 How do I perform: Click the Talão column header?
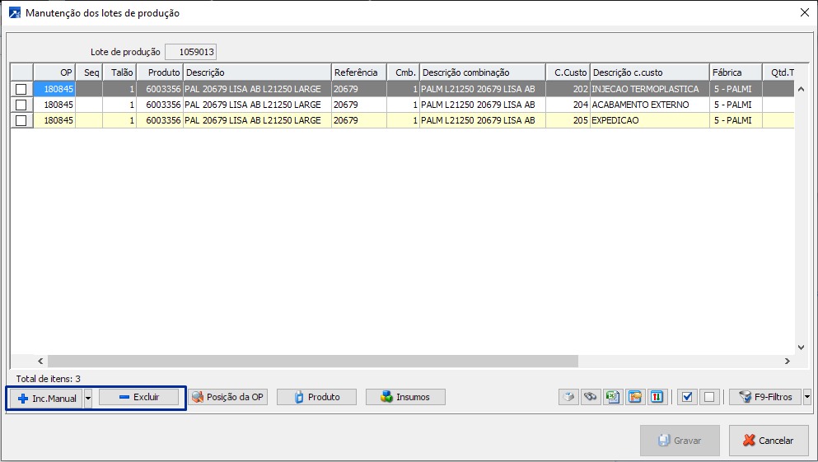(x=119, y=72)
